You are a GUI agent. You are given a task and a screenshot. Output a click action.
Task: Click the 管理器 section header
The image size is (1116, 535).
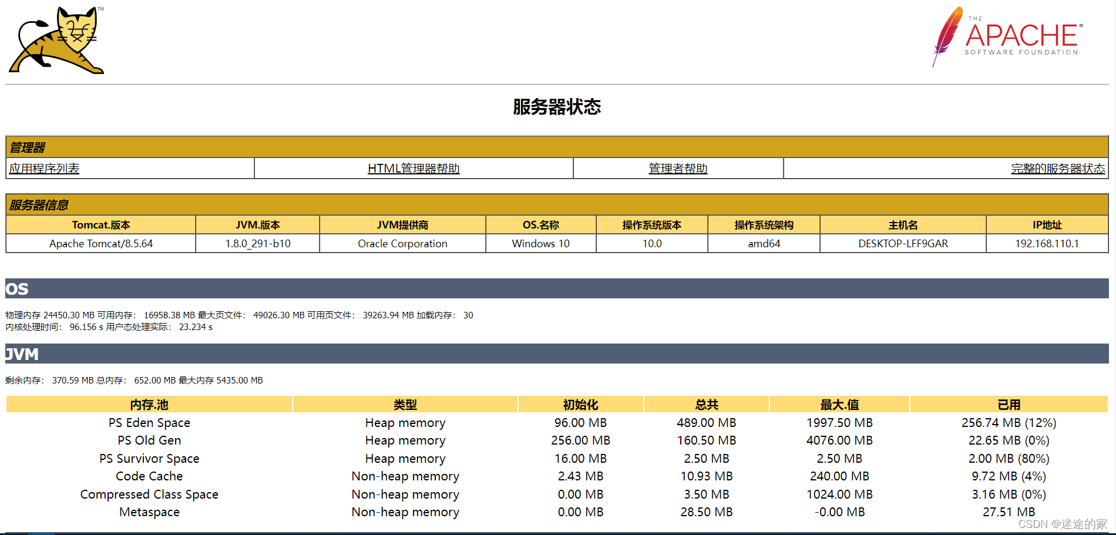(x=557, y=147)
